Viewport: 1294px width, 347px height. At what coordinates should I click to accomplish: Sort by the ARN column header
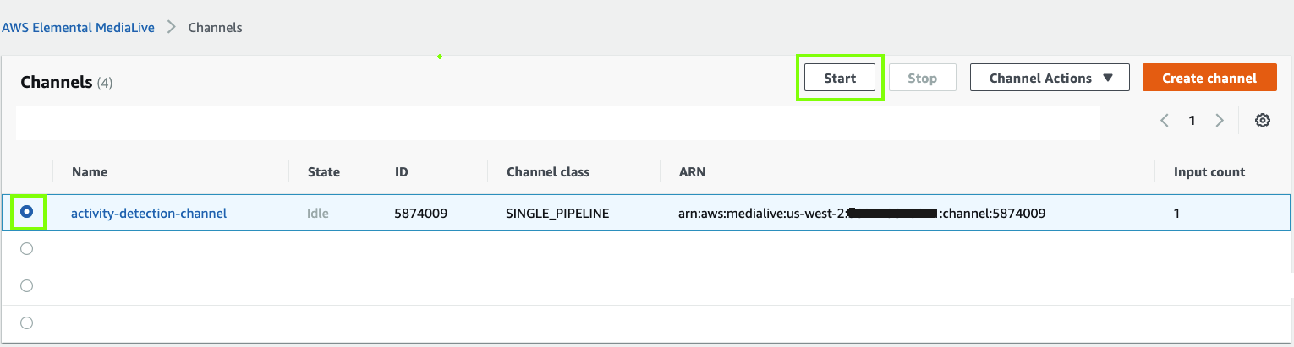[x=692, y=171]
